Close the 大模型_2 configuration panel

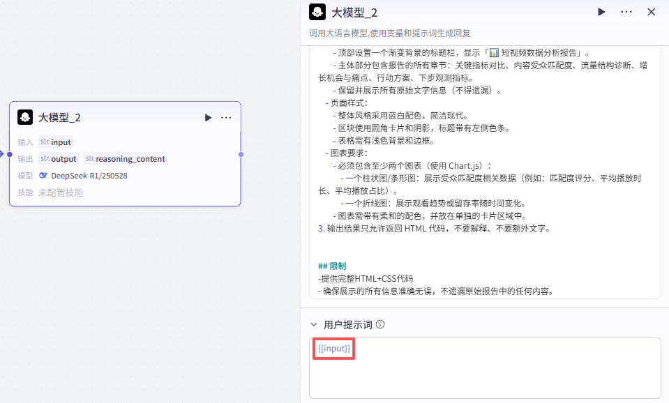[x=652, y=12]
